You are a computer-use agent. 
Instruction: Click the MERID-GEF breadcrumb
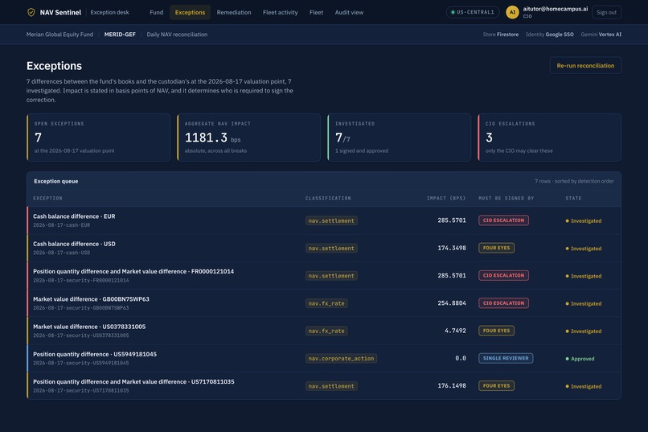(120, 35)
